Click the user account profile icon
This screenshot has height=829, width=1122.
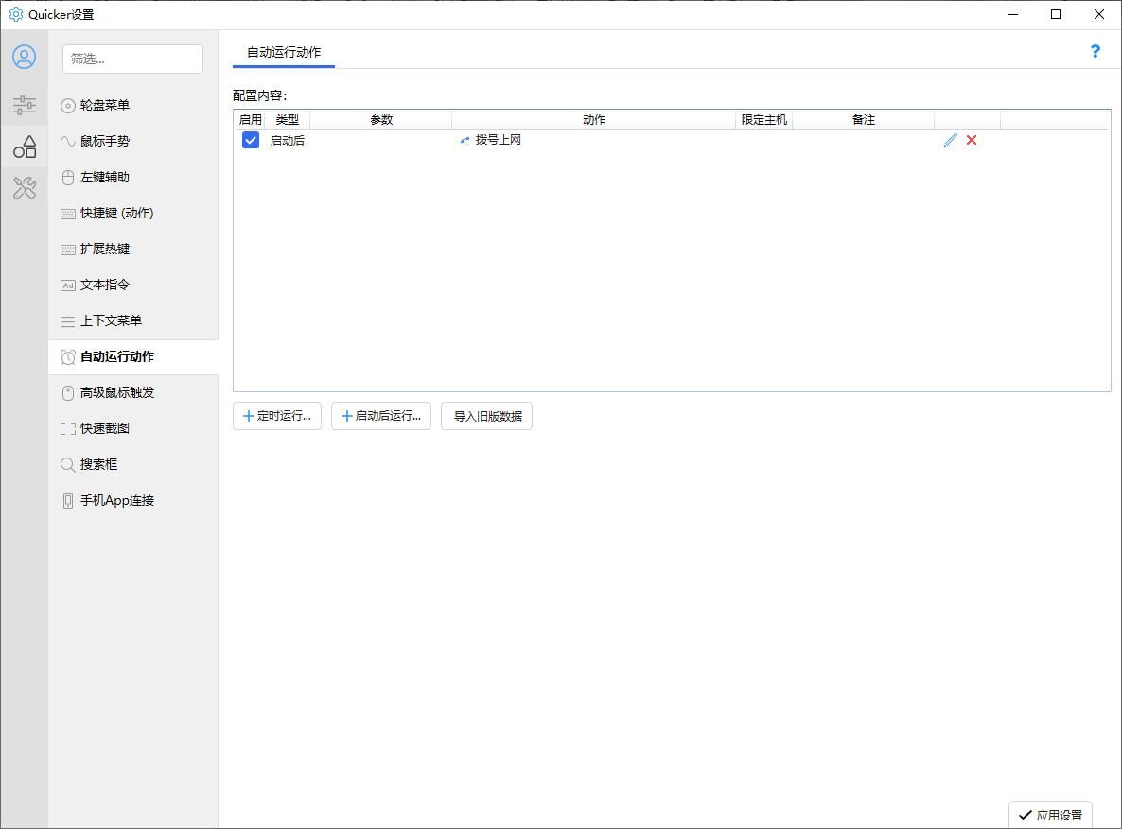pos(25,57)
